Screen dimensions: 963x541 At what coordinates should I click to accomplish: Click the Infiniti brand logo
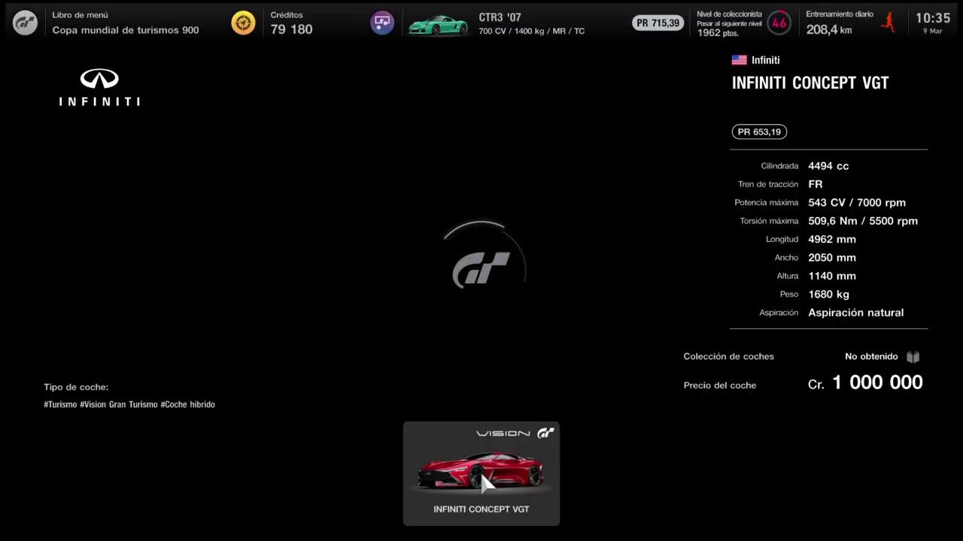click(99, 87)
